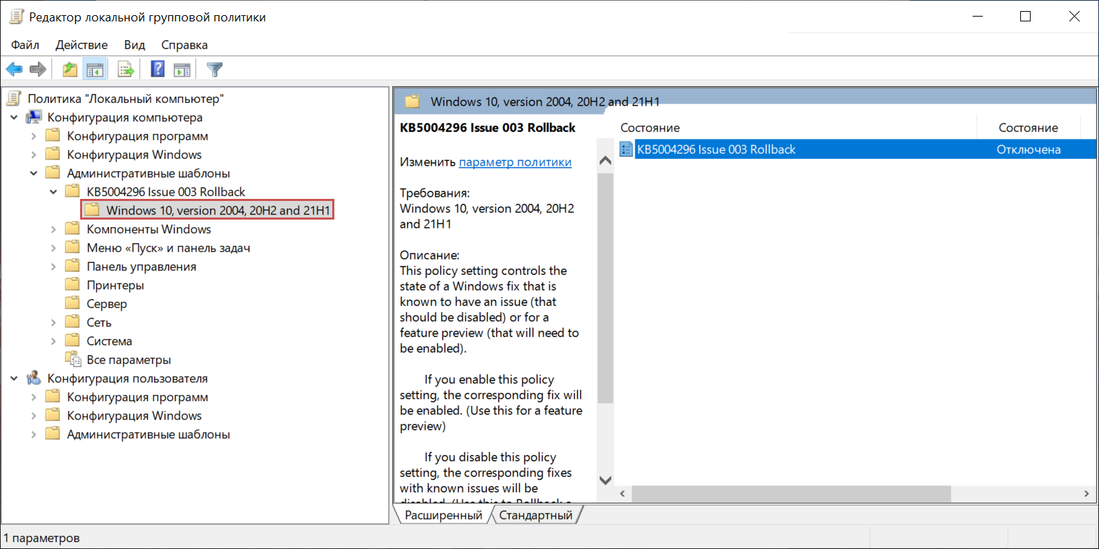Viewport: 1099px width, 549px height.
Task: Open the Действие menu
Action: [x=82, y=45]
